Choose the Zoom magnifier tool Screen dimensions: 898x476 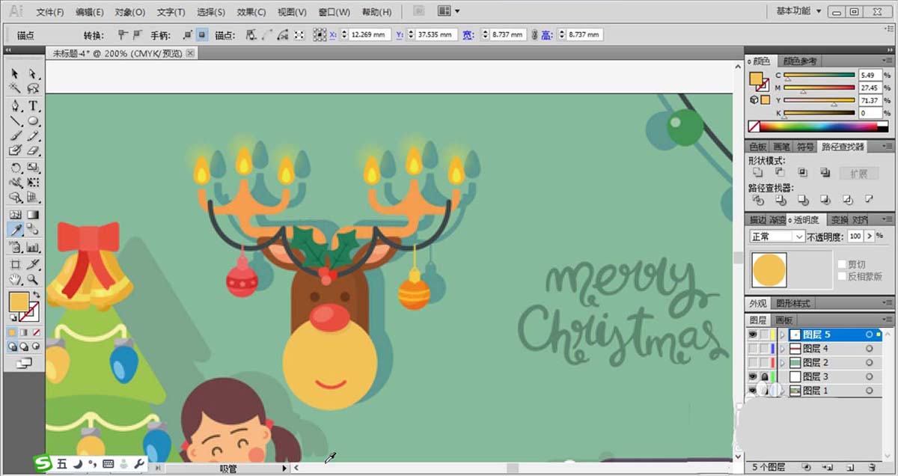pyautogui.click(x=33, y=279)
